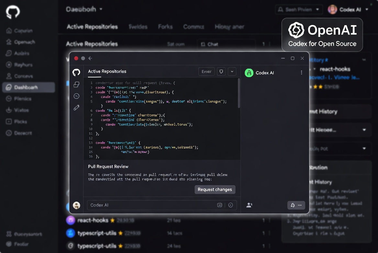Image resolution: width=378 pixels, height=253 pixels.
Task: Click the react-hooks repository avatar in the list
Action: pyautogui.click(x=71, y=220)
